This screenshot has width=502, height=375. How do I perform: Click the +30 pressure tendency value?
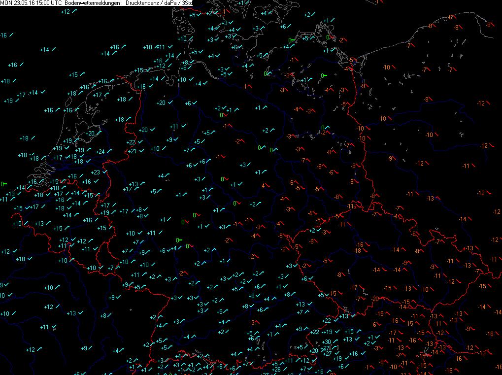click(326, 342)
